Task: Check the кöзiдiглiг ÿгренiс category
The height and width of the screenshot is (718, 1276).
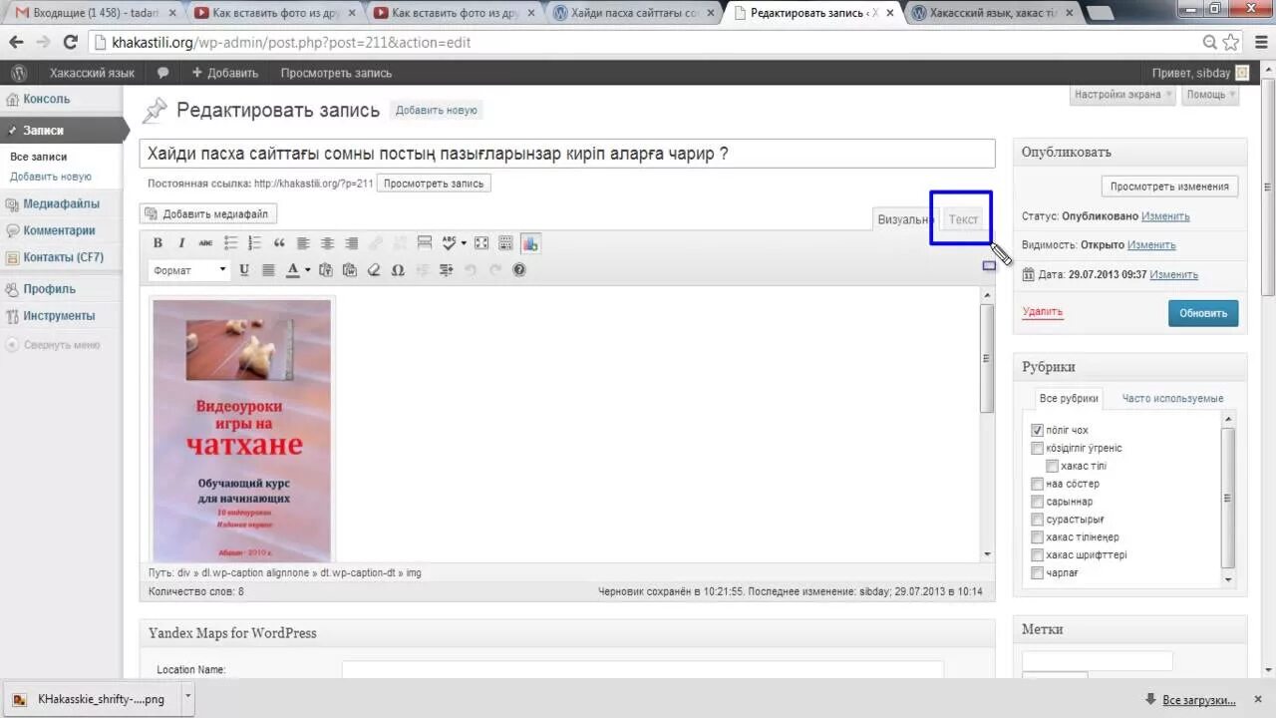Action: click(x=1038, y=448)
